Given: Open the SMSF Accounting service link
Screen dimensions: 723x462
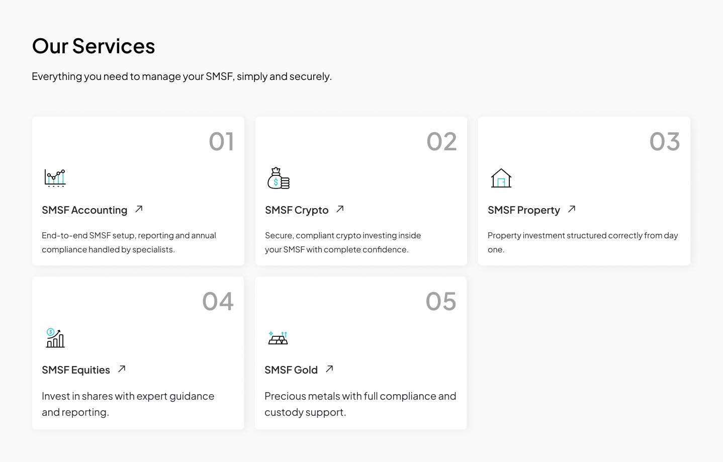Looking at the screenshot, I should 84,210.
